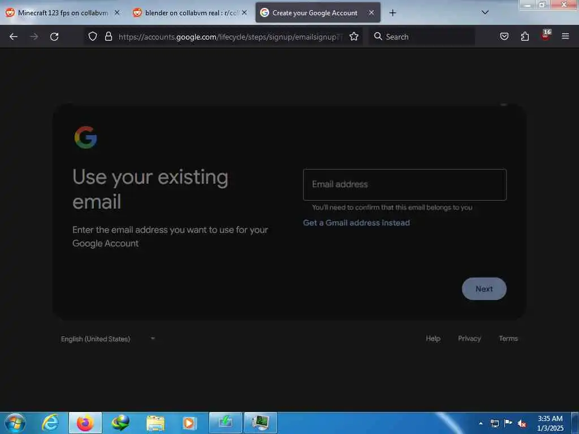579x434 pixels.
Task: List all tabs with the chevron
Action: click(x=485, y=12)
